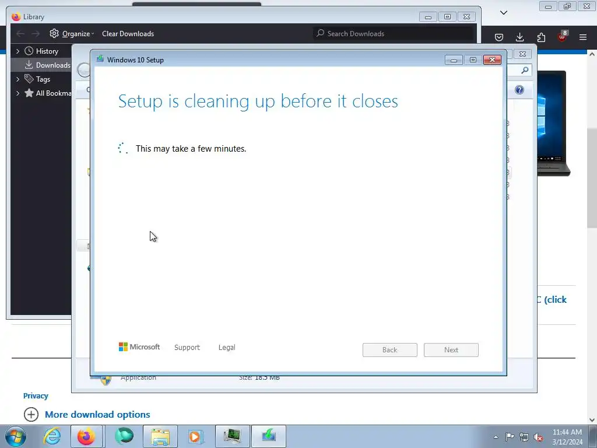Expand More download options on webpage
This screenshot has width=597, height=448.
(x=97, y=415)
